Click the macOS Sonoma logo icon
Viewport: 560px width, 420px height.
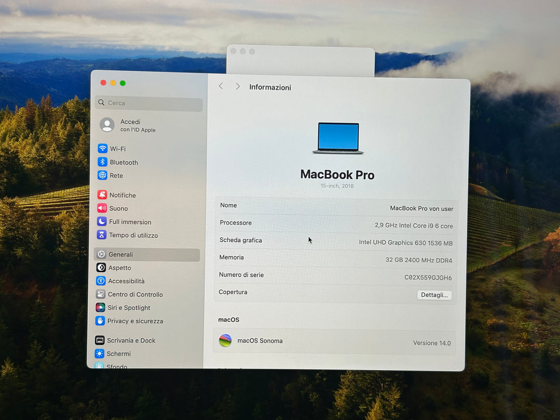[225, 341]
